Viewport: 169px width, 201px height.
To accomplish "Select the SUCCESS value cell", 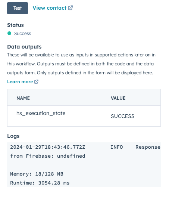I will click(122, 116).
